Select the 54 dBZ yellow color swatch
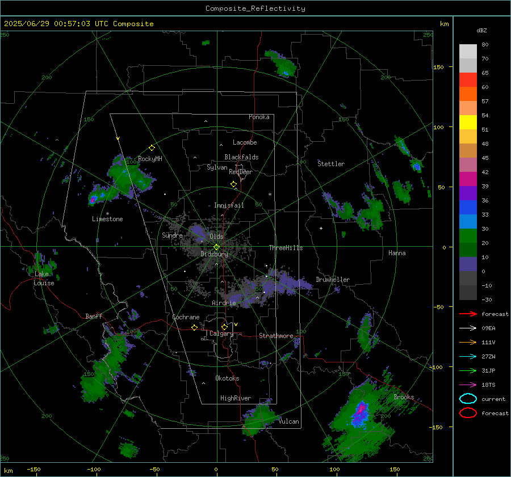Screen dimensions: 511x477 click(x=468, y=122)
